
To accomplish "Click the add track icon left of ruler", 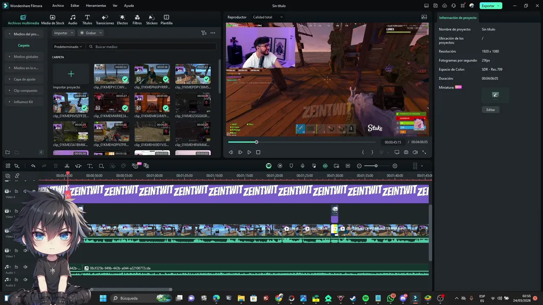I will pyautogui.click(x=8, y=176).
